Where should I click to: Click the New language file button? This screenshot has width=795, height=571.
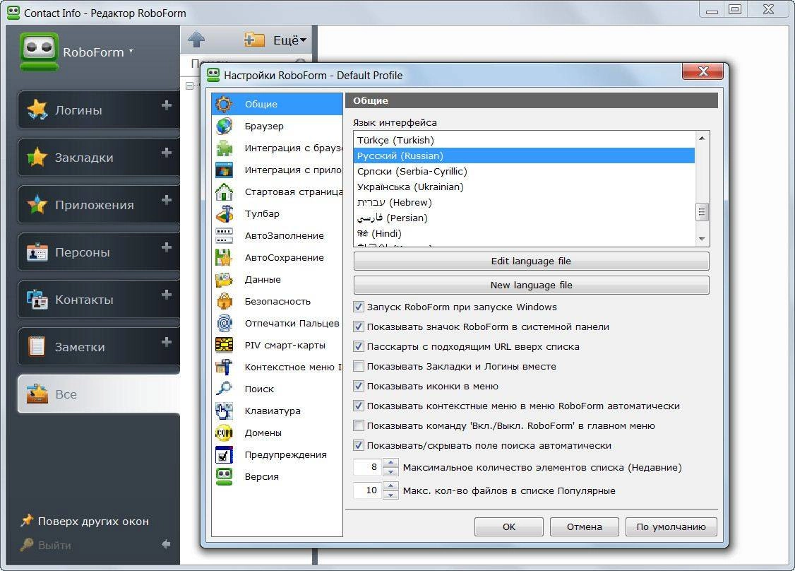tap(531, 285)
